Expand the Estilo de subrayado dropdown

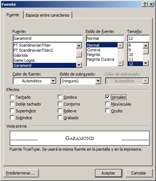98,81
